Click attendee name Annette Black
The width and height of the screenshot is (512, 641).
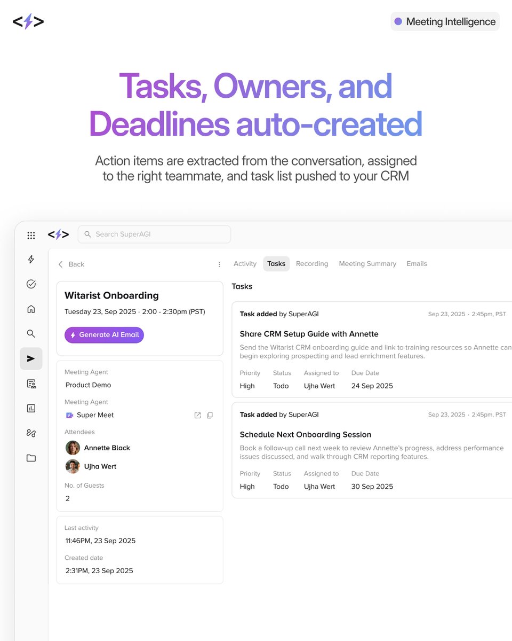point(107,448)
